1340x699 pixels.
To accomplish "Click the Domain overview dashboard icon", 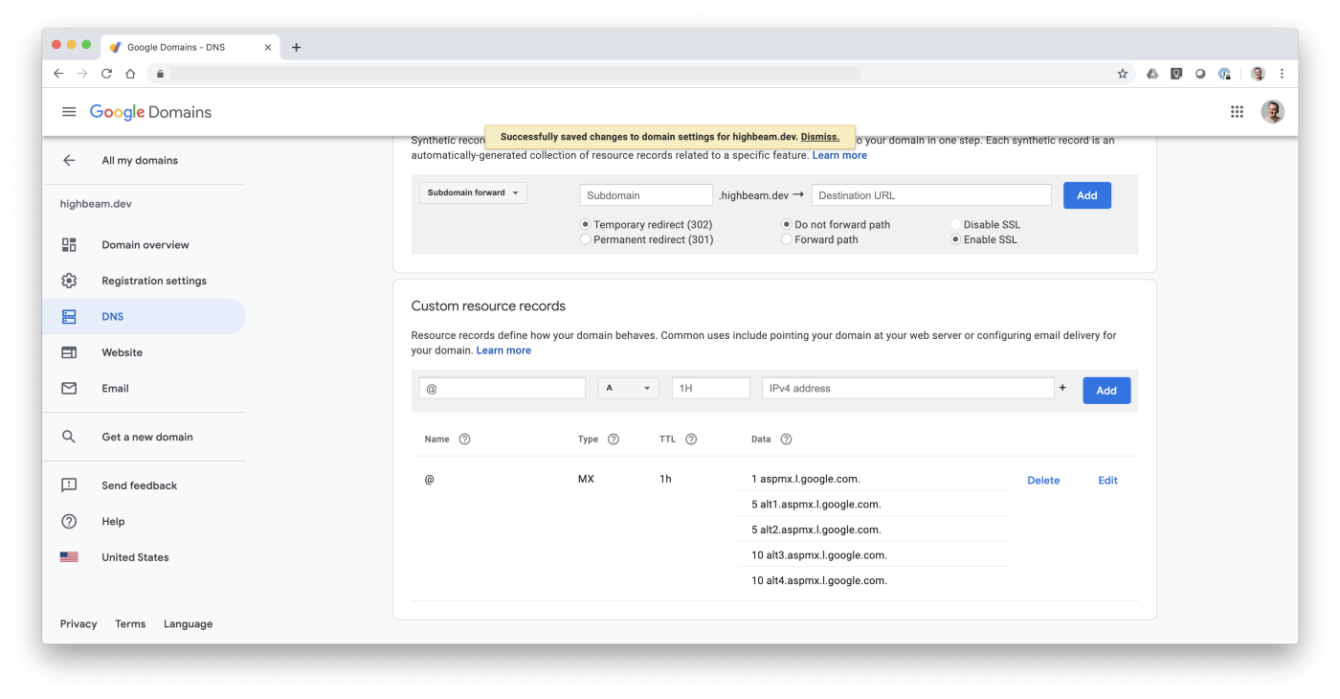I will click(69, 245).
